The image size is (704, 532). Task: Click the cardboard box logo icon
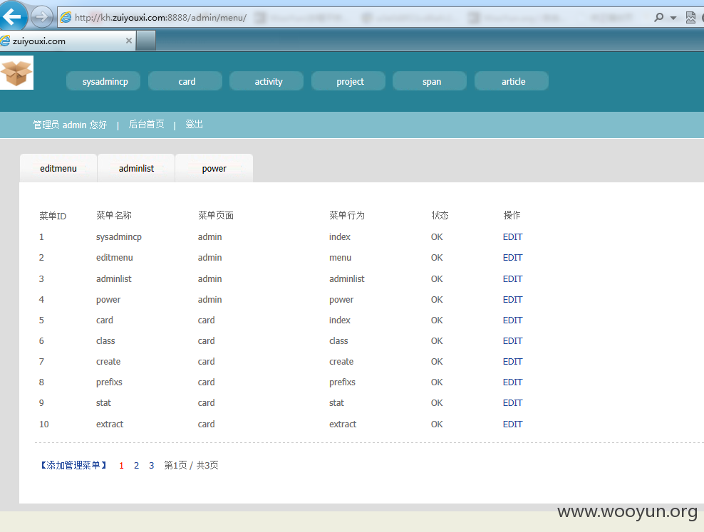(16, 73)
